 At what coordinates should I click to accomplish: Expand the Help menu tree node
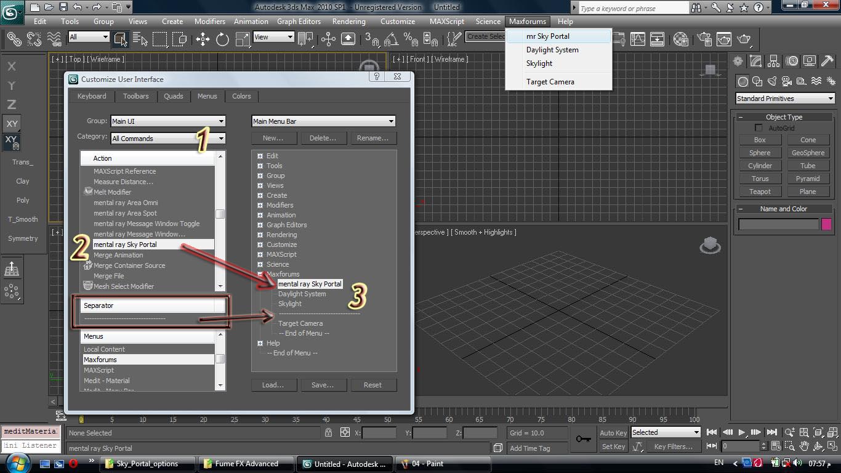260,343
